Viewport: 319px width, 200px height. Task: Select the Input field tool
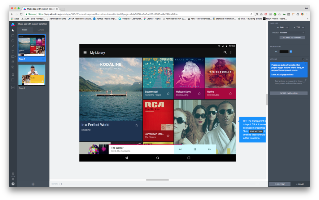tap(13, 56)
